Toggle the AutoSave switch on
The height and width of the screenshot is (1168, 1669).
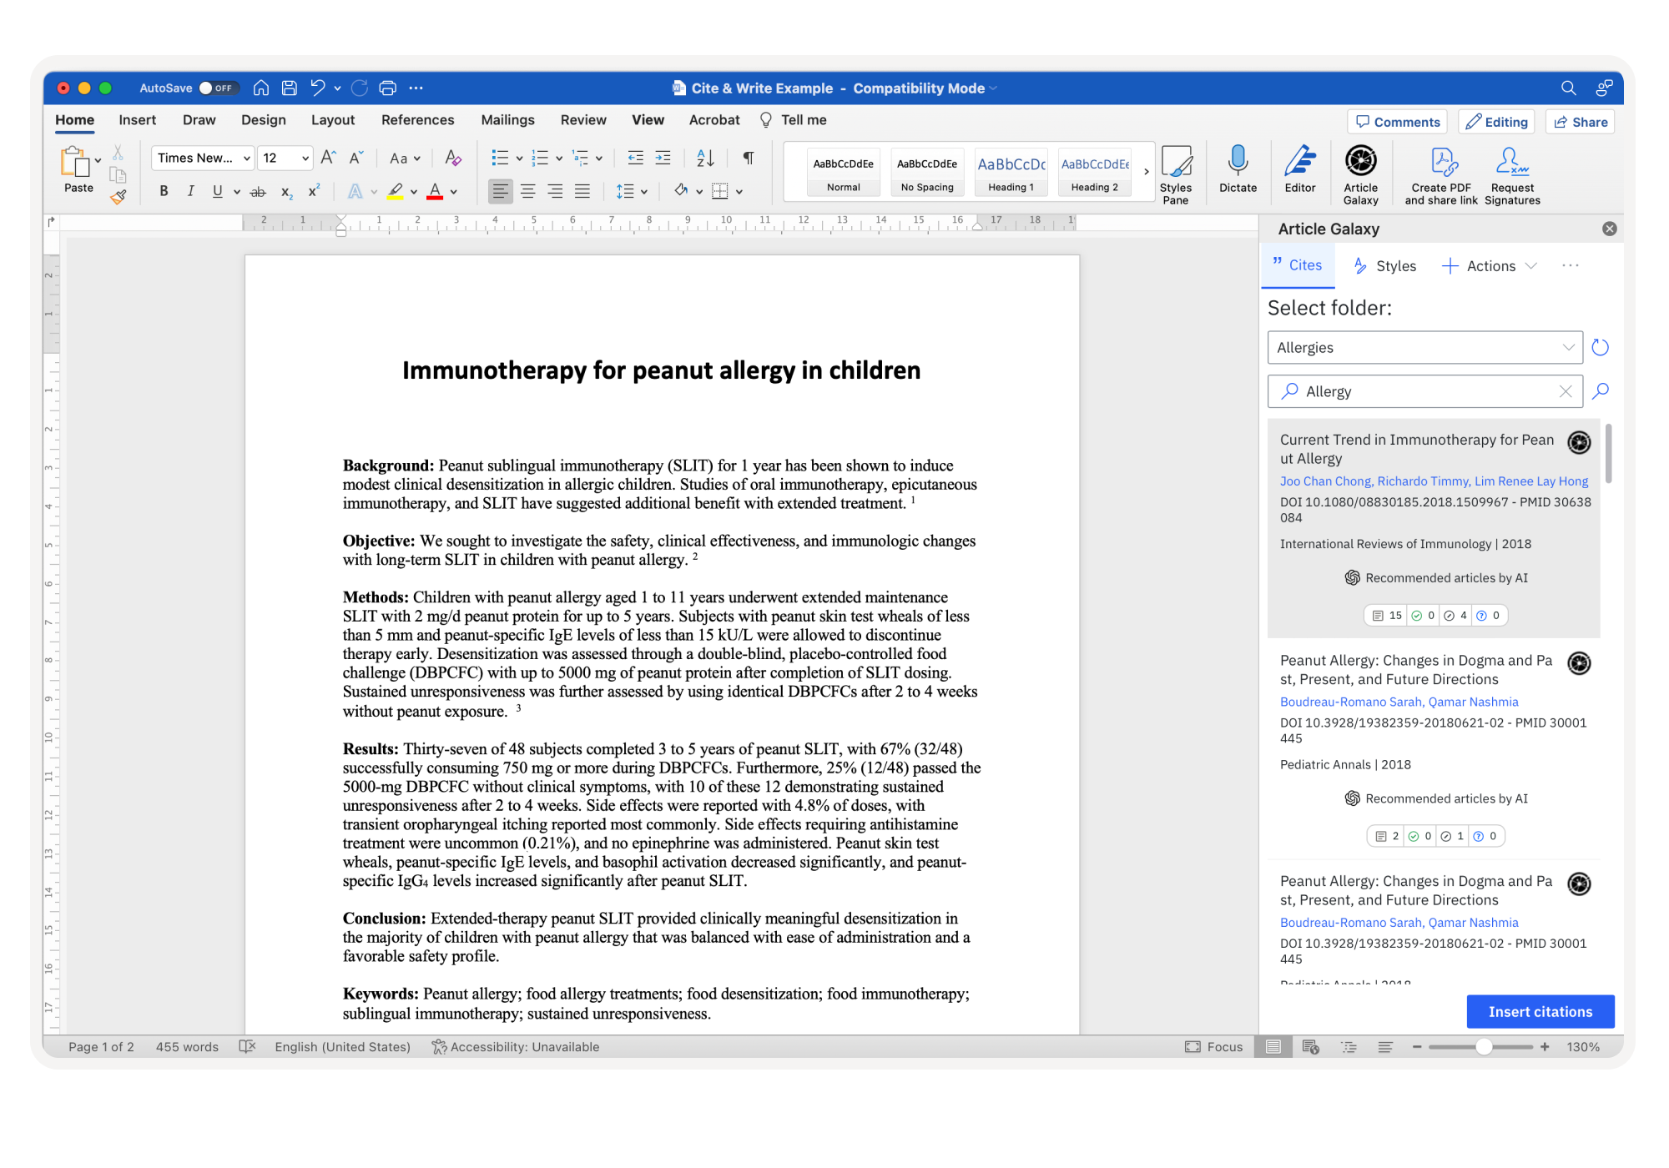pyautogui.click(x=220, y=88)
